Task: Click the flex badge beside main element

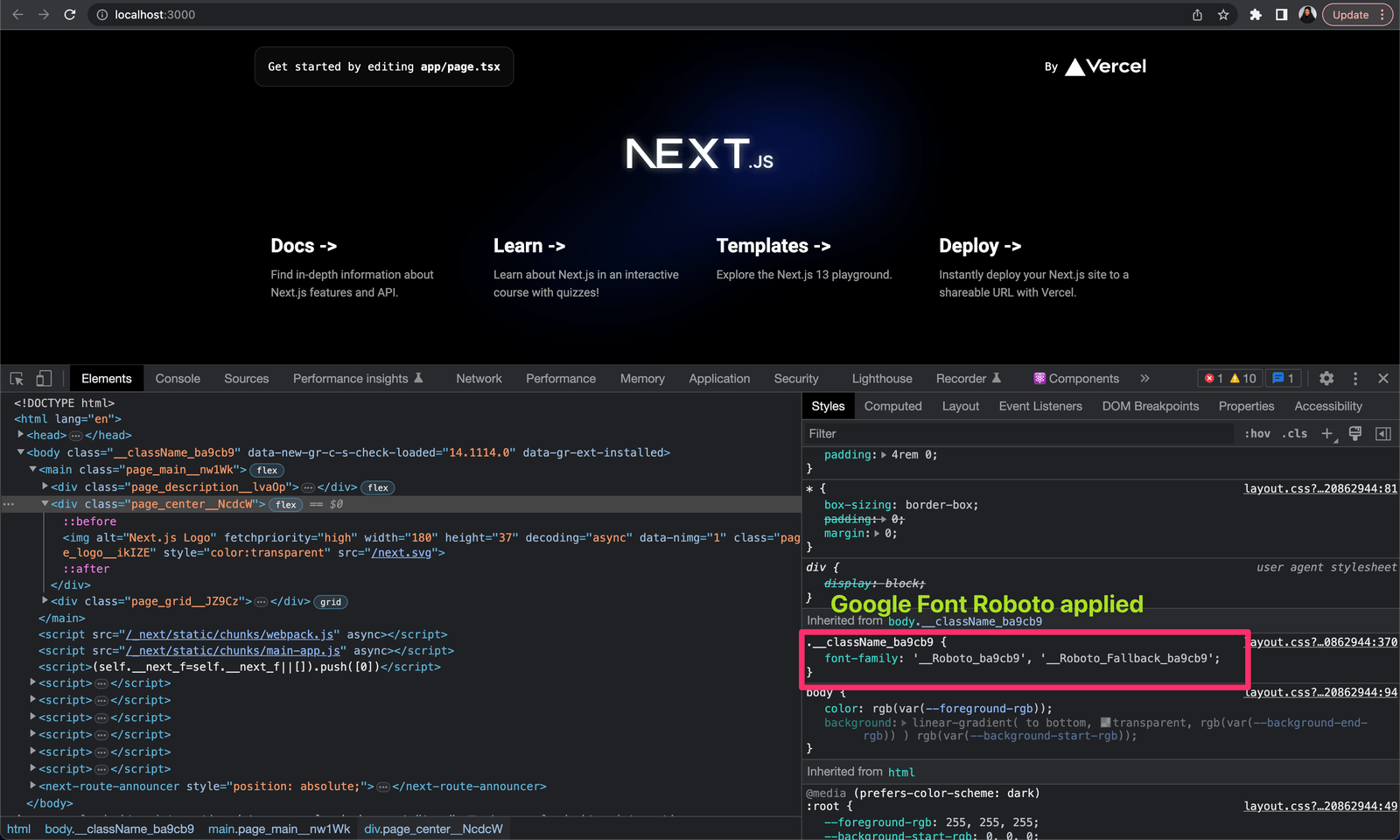Action: point(267,471)
